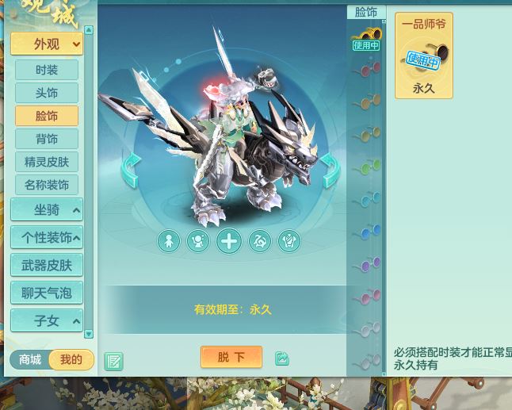Viewport: 512px width, 410px height.
Task: Switch to 我的 toggle option
Action: tap(71, 360)
